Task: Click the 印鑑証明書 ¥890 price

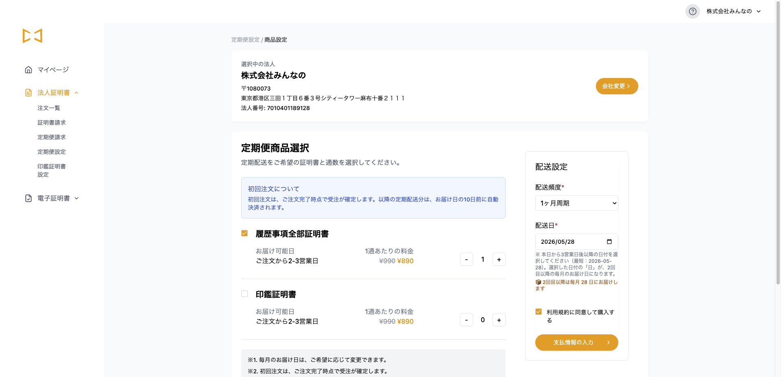Action: (x=405, y=321)
